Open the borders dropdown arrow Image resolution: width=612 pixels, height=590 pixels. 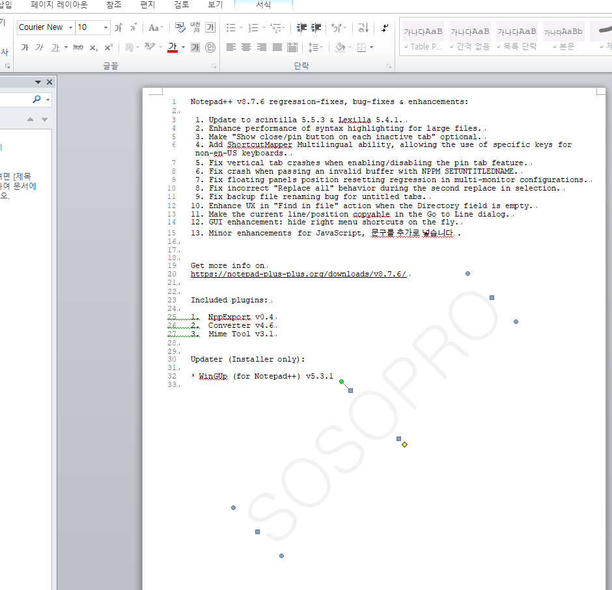(x=371, y=47)
